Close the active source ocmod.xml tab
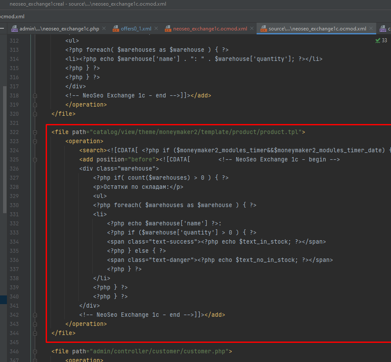This screenshot has width=391, height=362. 371,29
